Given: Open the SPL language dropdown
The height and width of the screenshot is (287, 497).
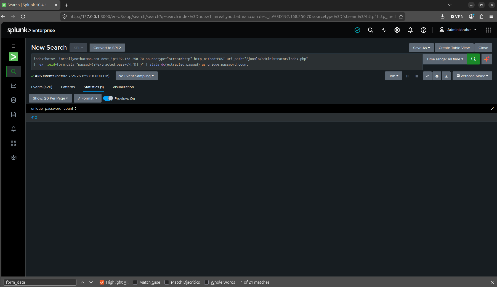Looking at the screenshot, I should (x=78, y=48).
